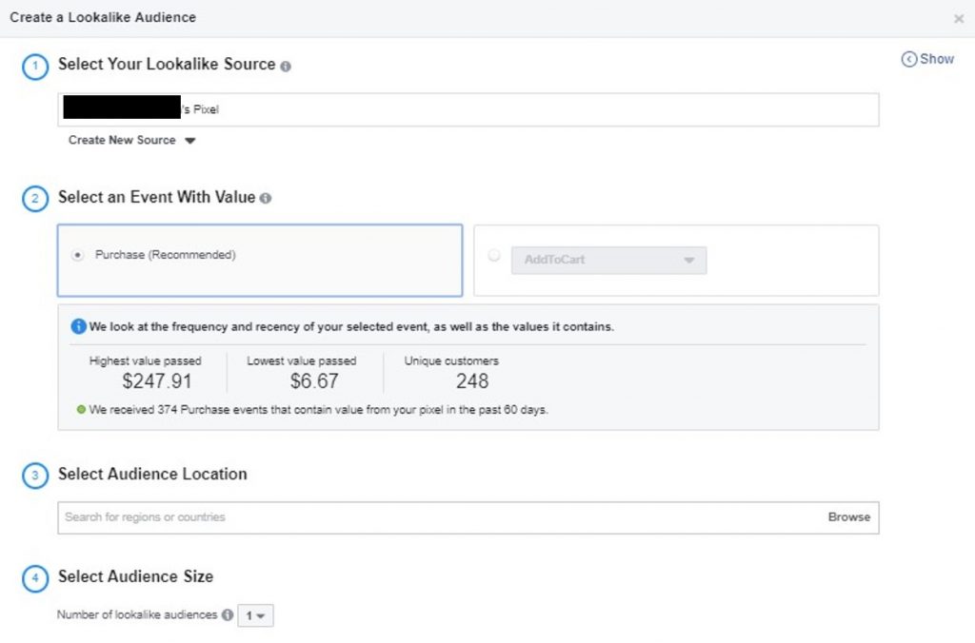Expand the Create New Source dropdown
The height and width of the screenshot is (643, 975).
[131, 141]
